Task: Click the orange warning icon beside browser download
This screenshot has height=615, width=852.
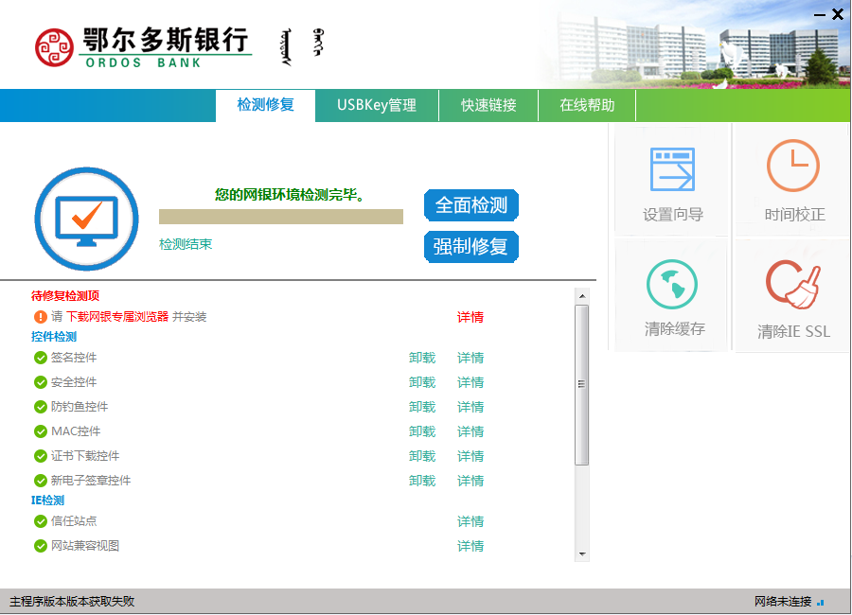Action: 41,317
